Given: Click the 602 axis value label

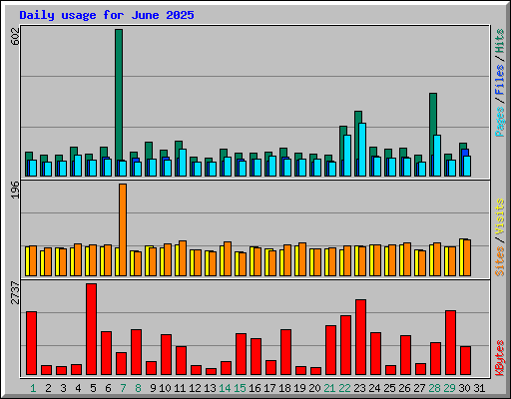Looking at the screenshot, I should point(16,36).
